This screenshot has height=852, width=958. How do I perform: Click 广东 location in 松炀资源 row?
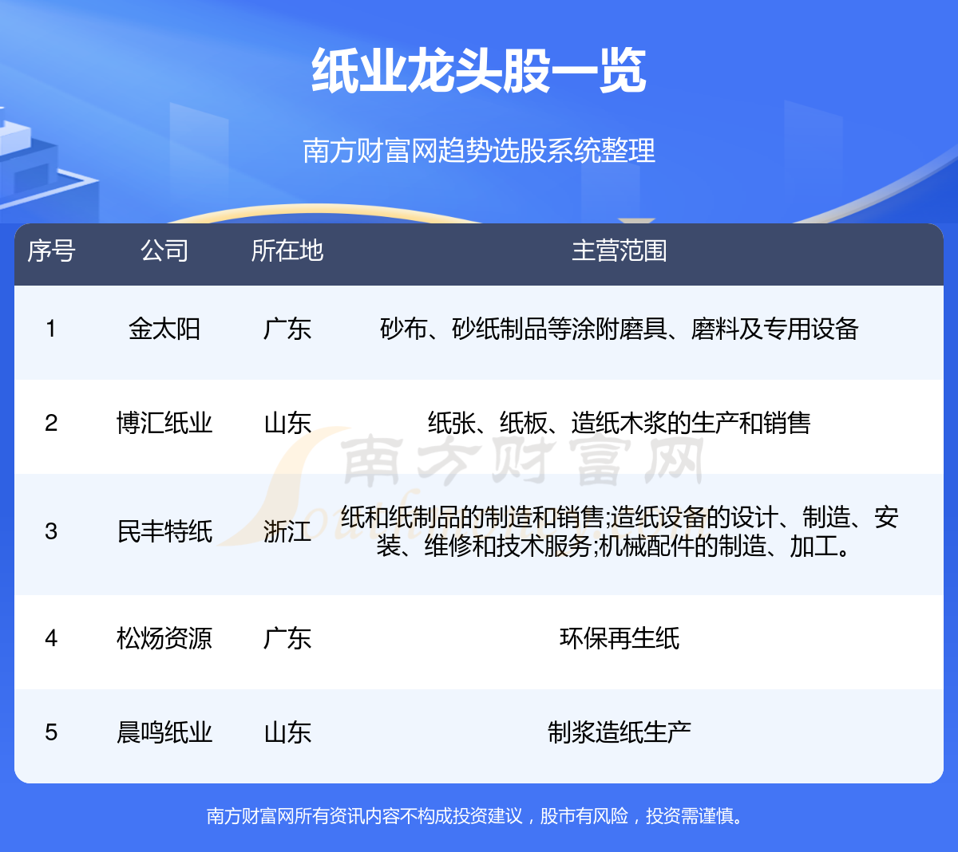pos(287,638)
